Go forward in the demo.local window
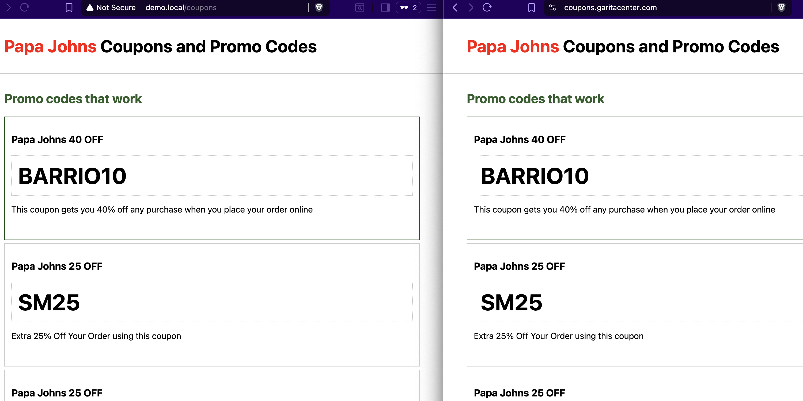Image resolution: width=803 pixels, height=401 pixels. click(8, 7)
